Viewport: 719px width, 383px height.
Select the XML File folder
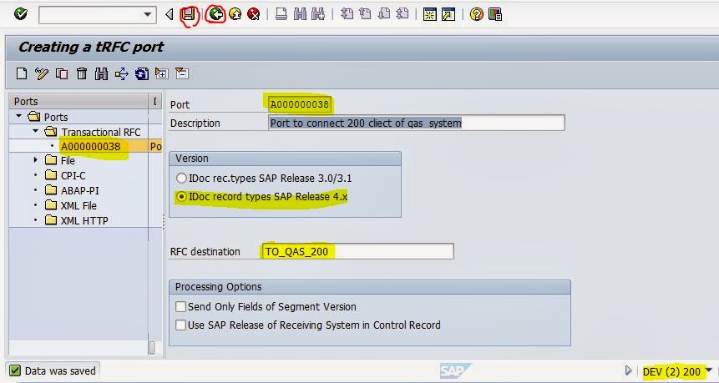tap(78, 206)
